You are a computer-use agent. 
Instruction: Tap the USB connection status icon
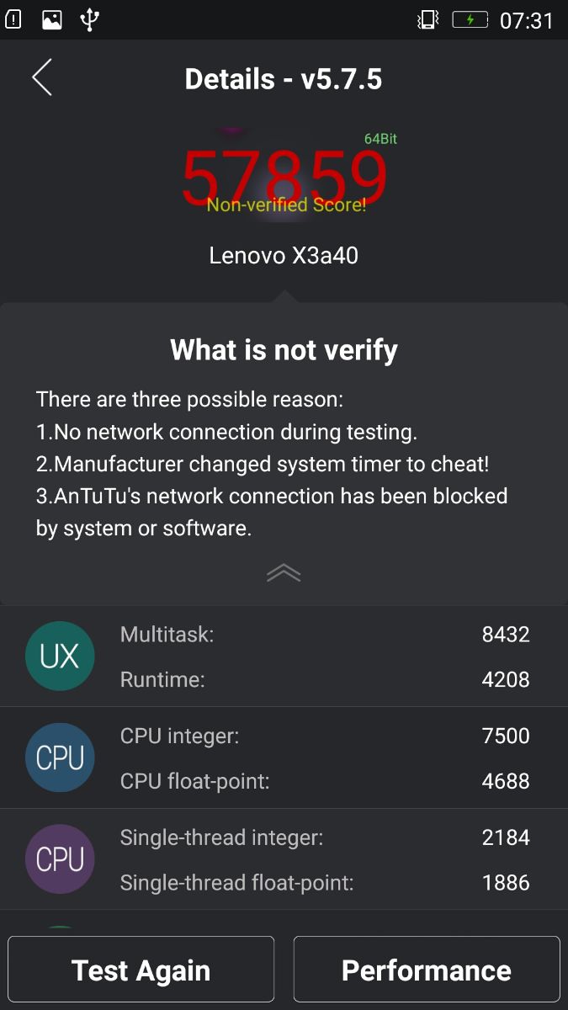tap(90, 19)
